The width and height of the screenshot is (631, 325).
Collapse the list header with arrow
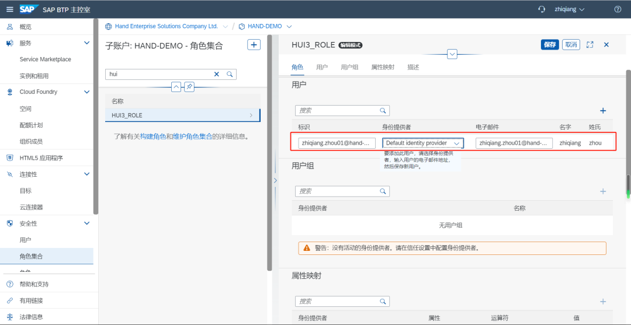coord(176,86)
